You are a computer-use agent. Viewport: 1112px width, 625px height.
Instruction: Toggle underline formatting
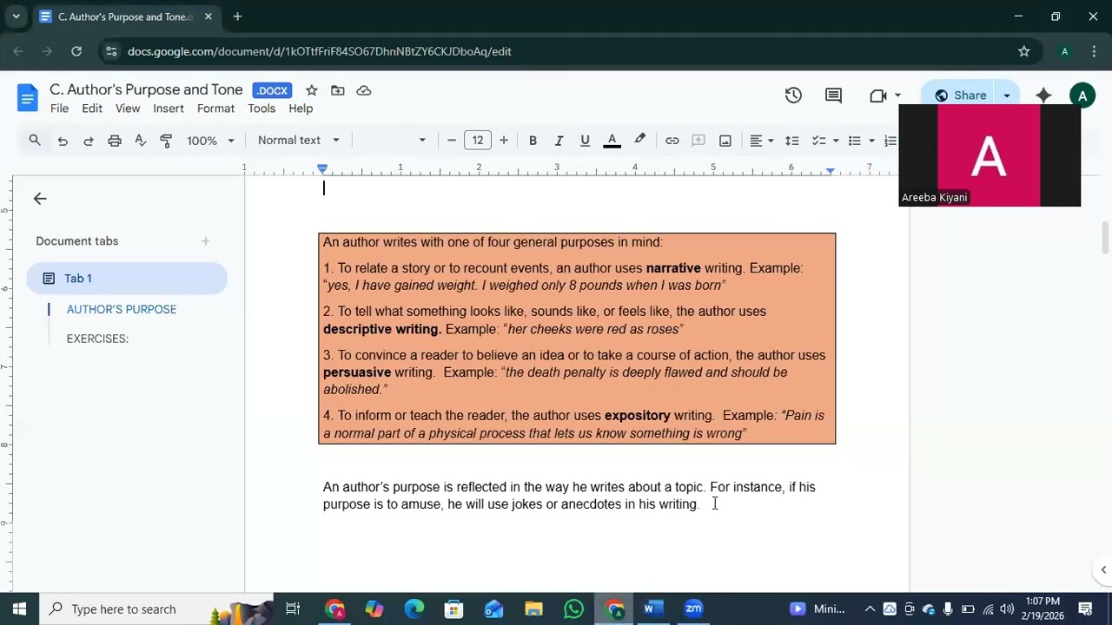click(x=585, y=141)
